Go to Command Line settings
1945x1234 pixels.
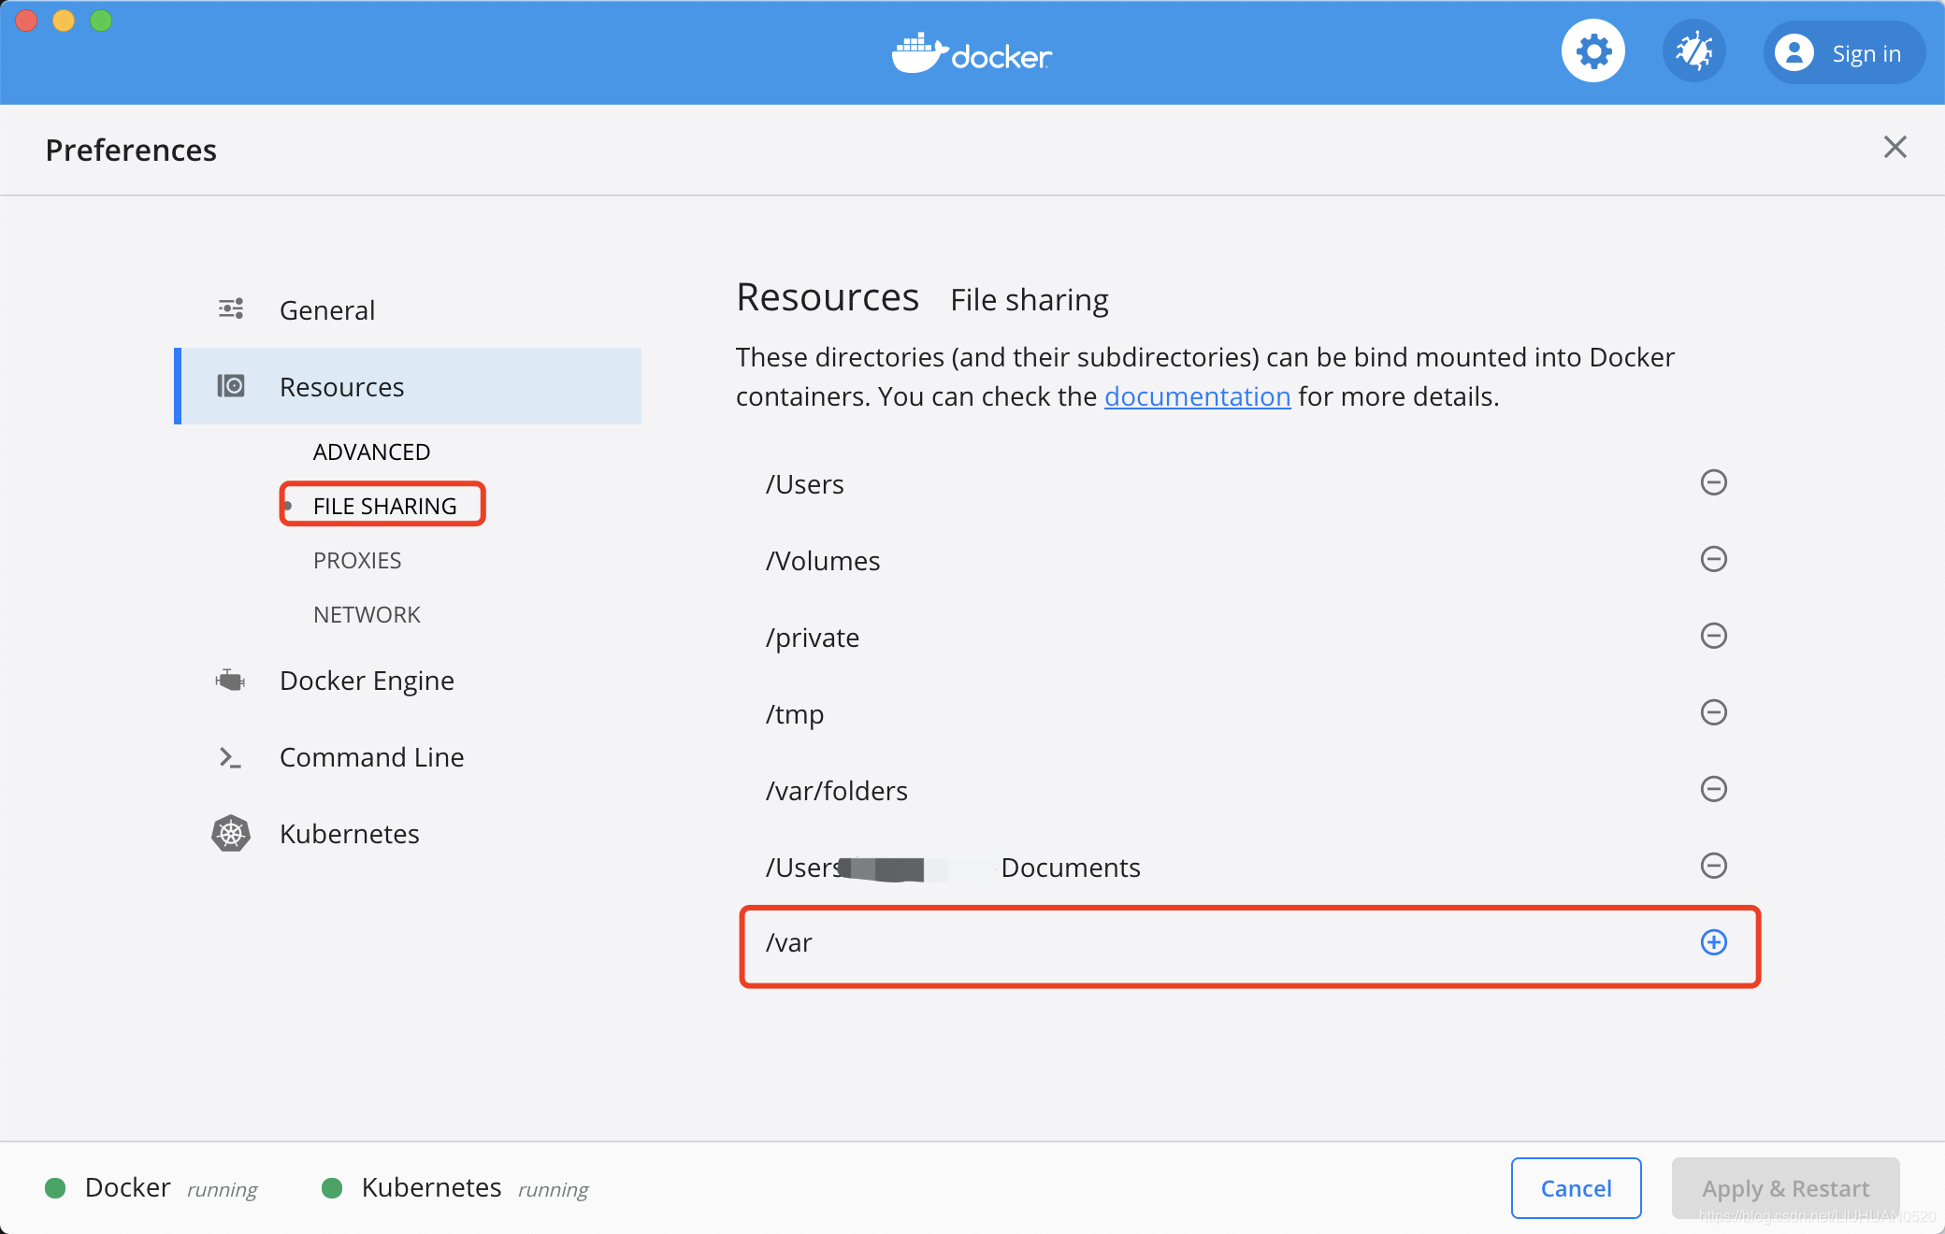(371, 757)
